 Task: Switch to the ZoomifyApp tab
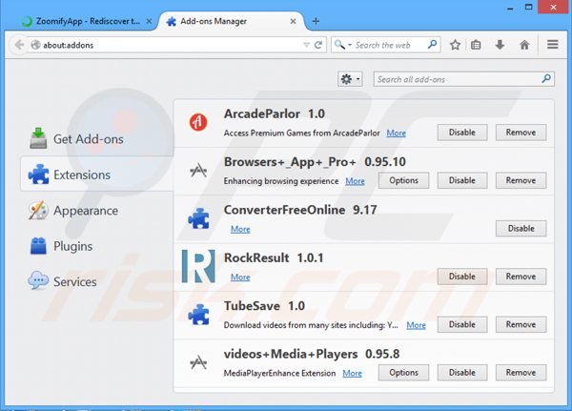[81, 20]
